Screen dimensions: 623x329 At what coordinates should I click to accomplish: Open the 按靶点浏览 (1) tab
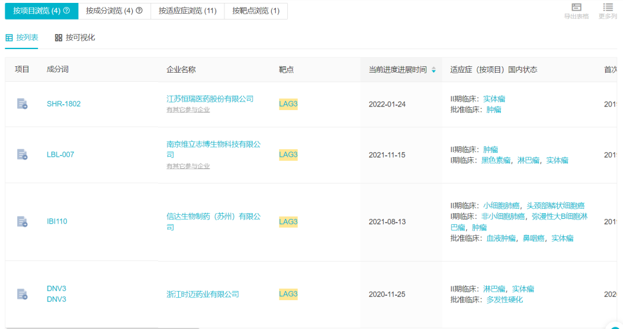click(x=256, y=10)
